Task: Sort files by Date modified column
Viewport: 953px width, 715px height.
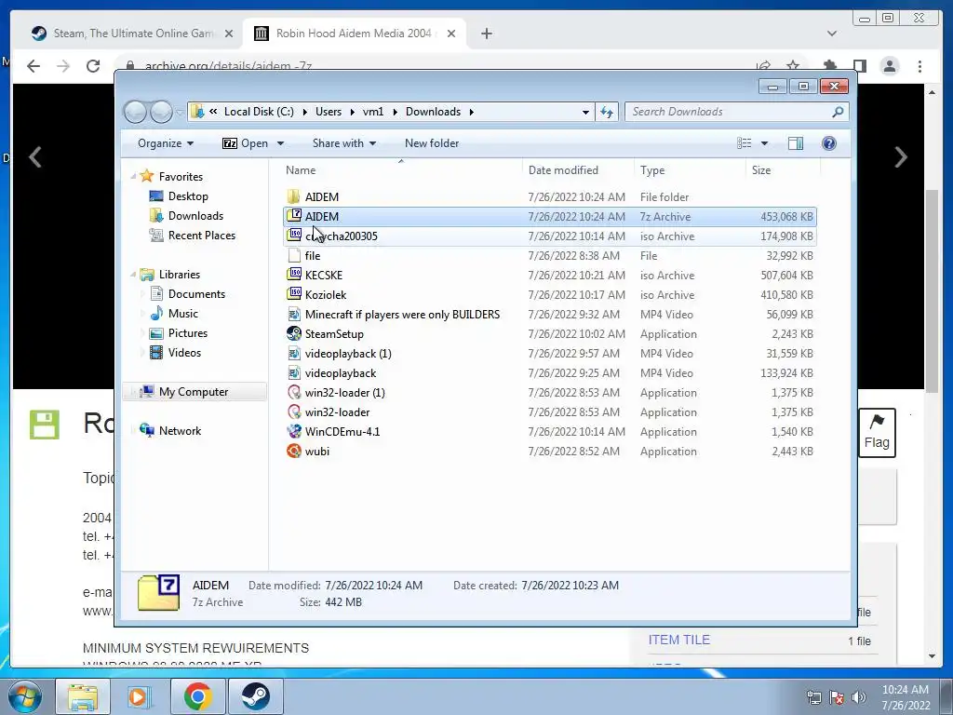Action: 577,169
